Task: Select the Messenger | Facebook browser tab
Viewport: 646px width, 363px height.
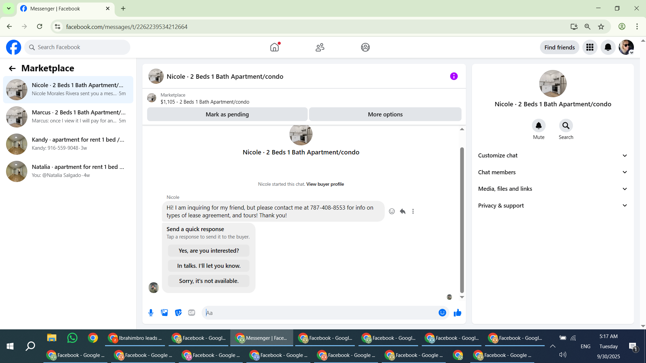Action: (x=66, y=9)
